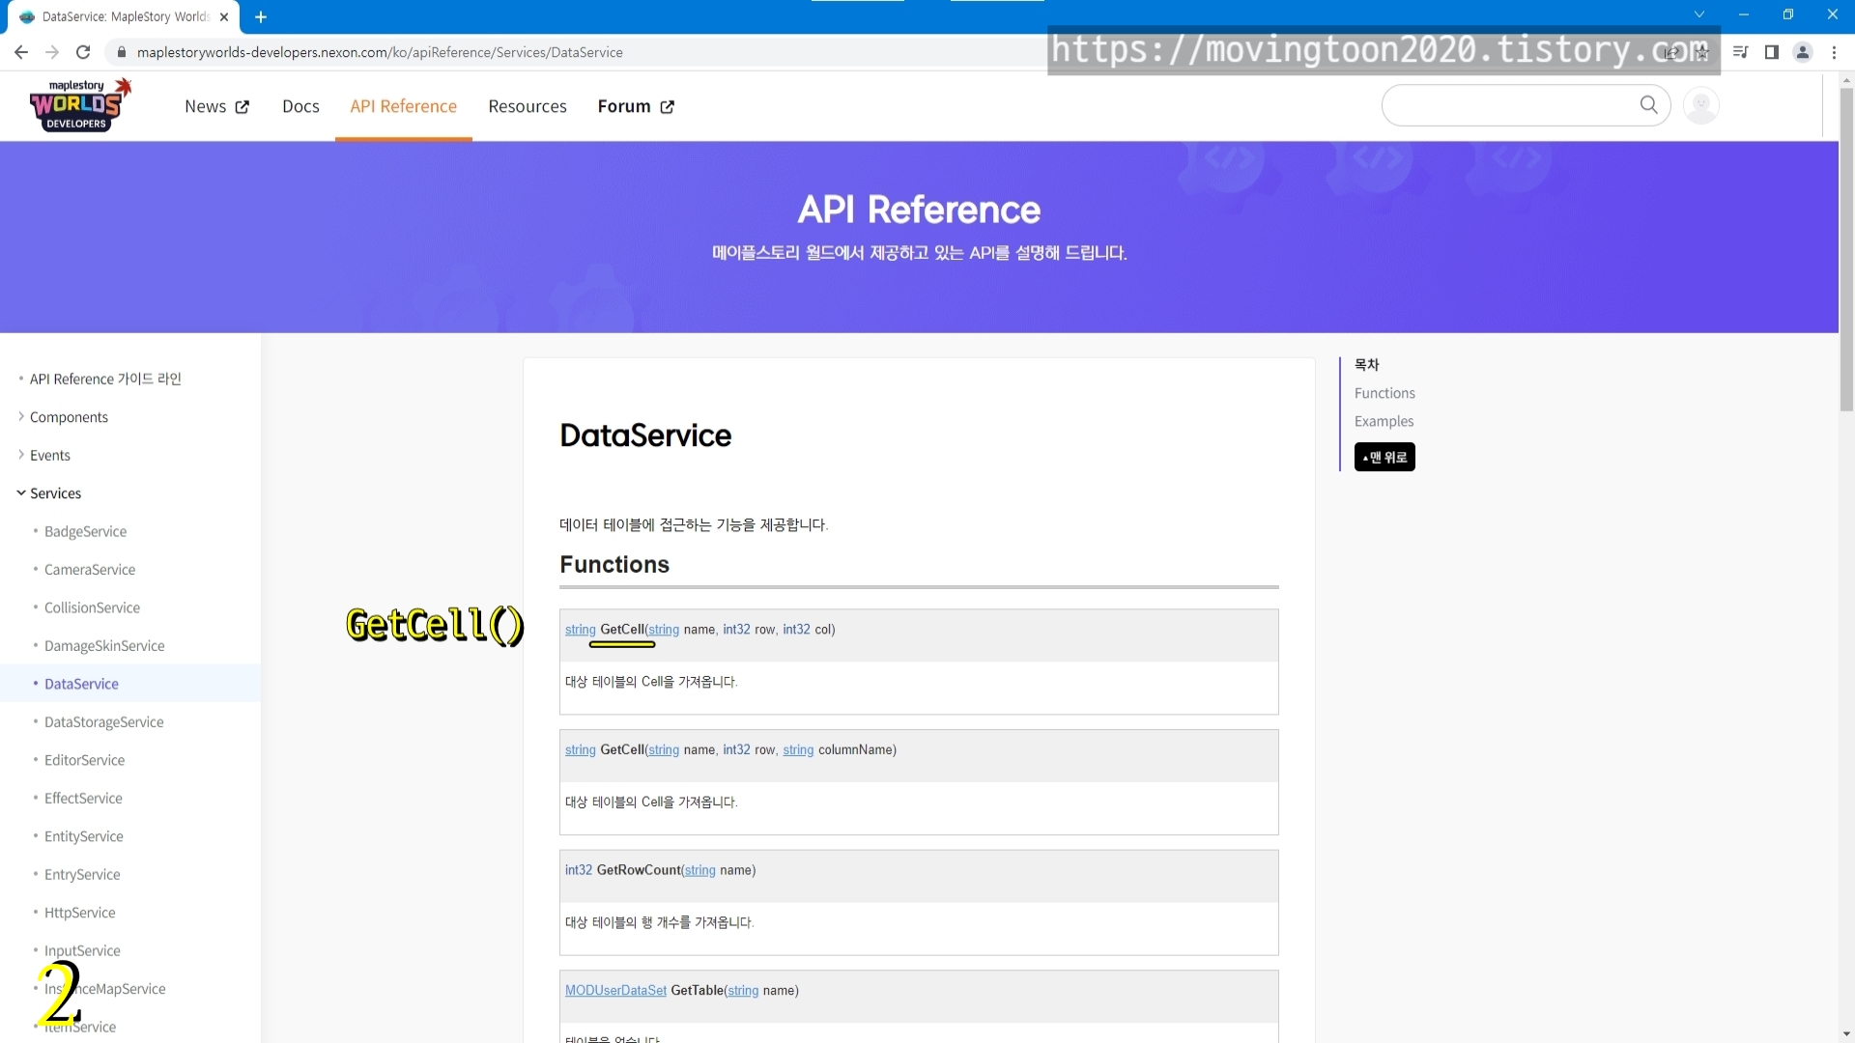1855x1043 pixels.
Task: Click int32 row type in first GetCell
Action: pyautogui.click(x=736, y=630)
